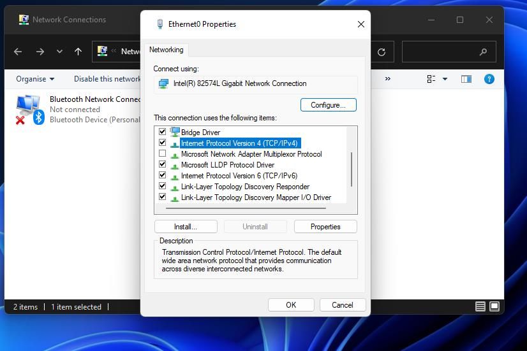Image resolution: width=527 pixels, height=351 pixels.
Task: Click the Install... button
Action: (186, 227)
